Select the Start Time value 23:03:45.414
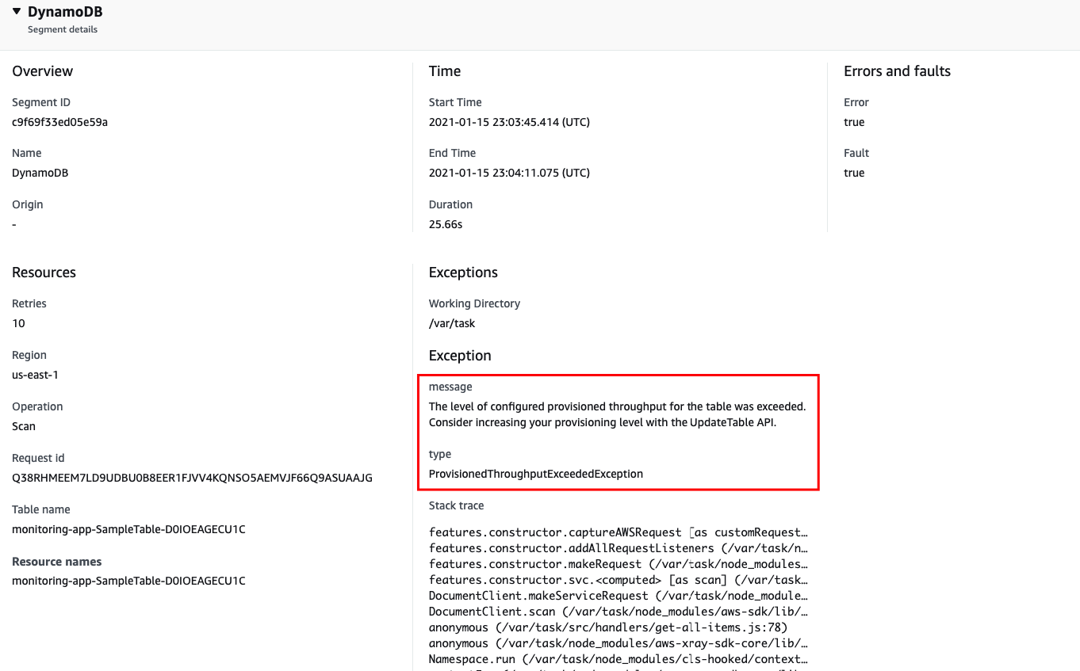 [x=509, y=122]
